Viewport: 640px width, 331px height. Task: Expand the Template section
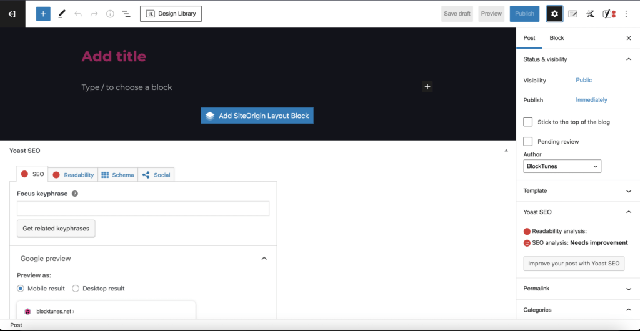click(x=578, y=190)
